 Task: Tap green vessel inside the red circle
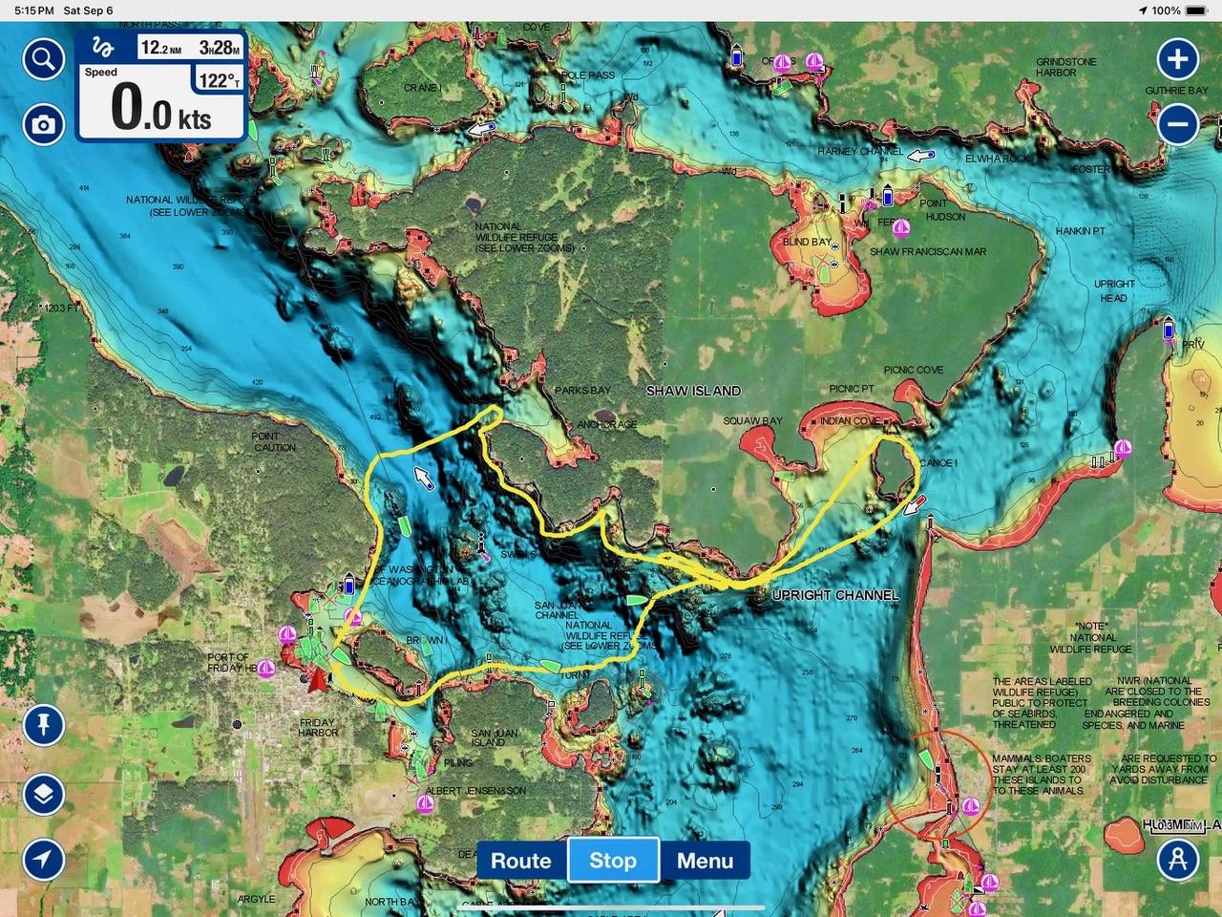(x=924, y=760)
